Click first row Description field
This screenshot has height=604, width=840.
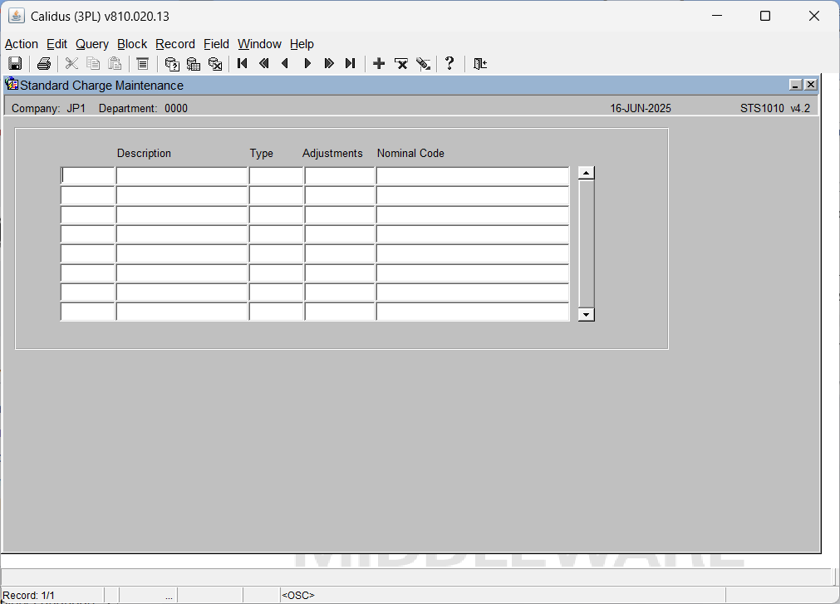point(182,175)
